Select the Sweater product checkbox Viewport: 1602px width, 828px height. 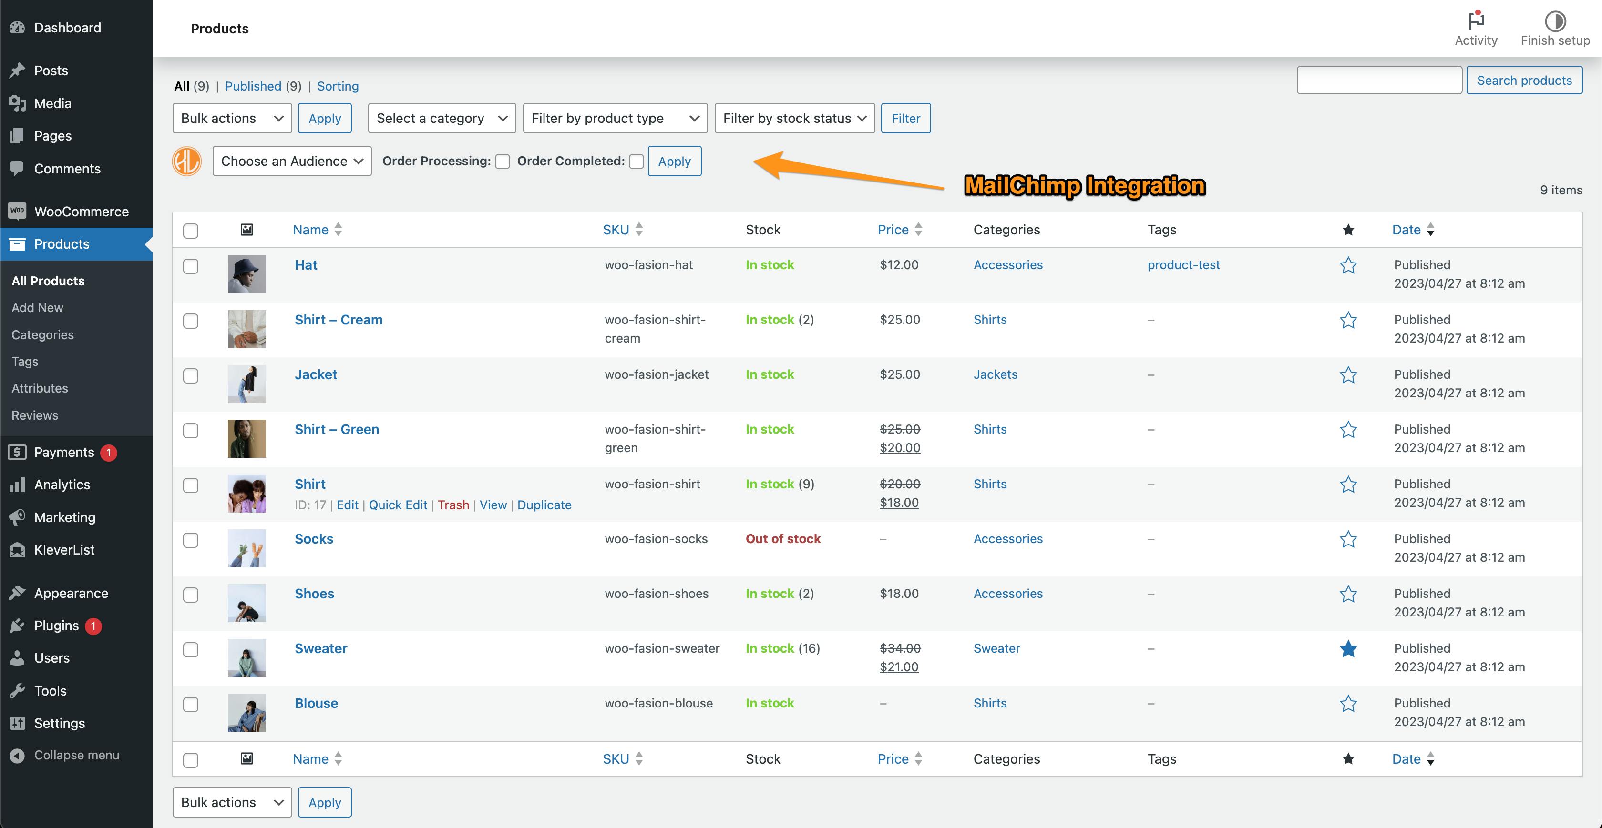click(x=191, y=650)
